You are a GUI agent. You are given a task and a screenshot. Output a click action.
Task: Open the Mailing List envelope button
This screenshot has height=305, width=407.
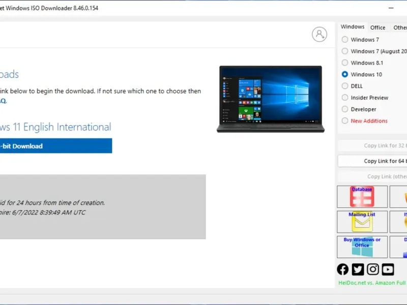[362, 222]
